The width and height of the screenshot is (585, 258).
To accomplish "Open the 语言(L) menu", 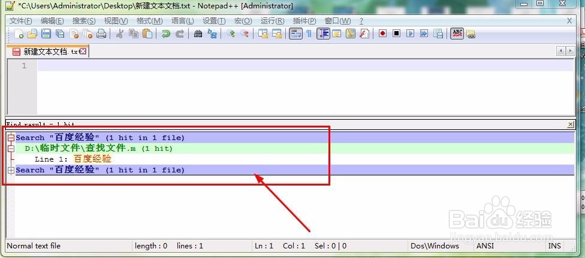I will [x=182, y=21].
